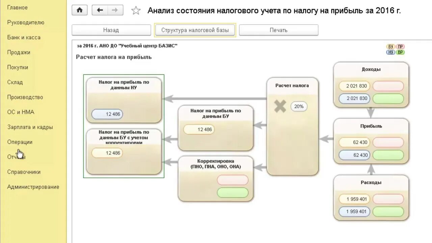432x243 pixels.
Task: Open the Зарплата и кадры section
Action: pyautogui.click(x=30, y=127)
